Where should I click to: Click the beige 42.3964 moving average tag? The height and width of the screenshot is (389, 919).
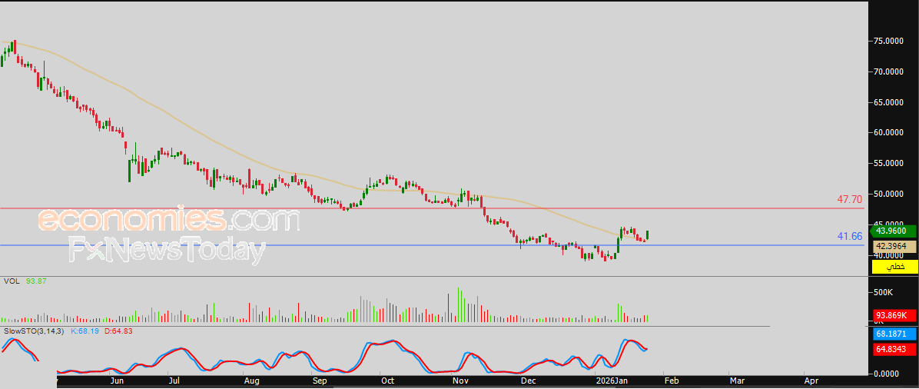894,246
